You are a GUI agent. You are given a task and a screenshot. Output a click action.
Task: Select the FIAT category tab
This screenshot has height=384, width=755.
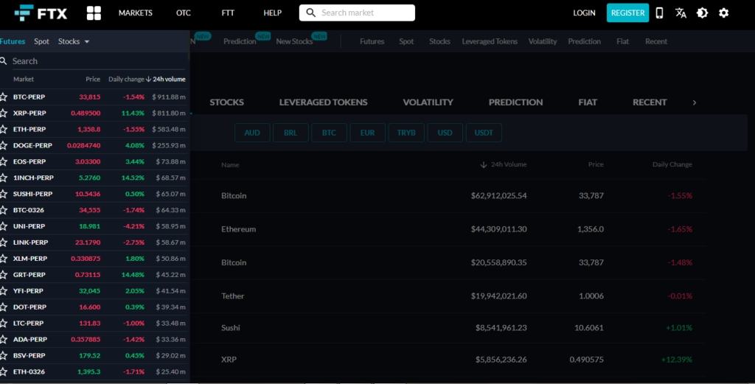[588, 102]
